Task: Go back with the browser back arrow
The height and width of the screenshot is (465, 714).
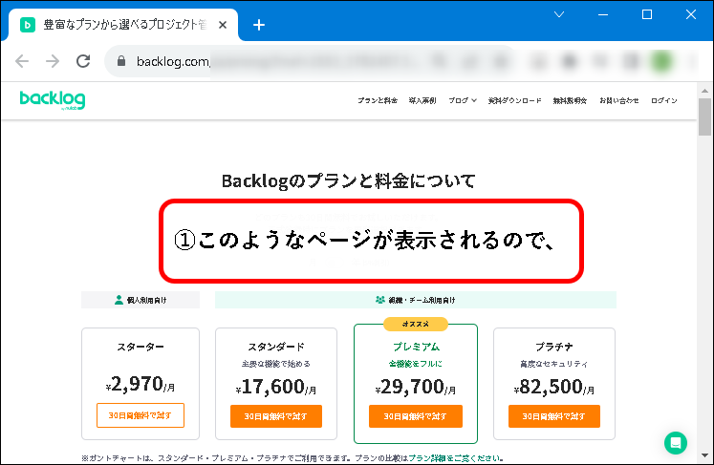Action: (x=22, y=61)
